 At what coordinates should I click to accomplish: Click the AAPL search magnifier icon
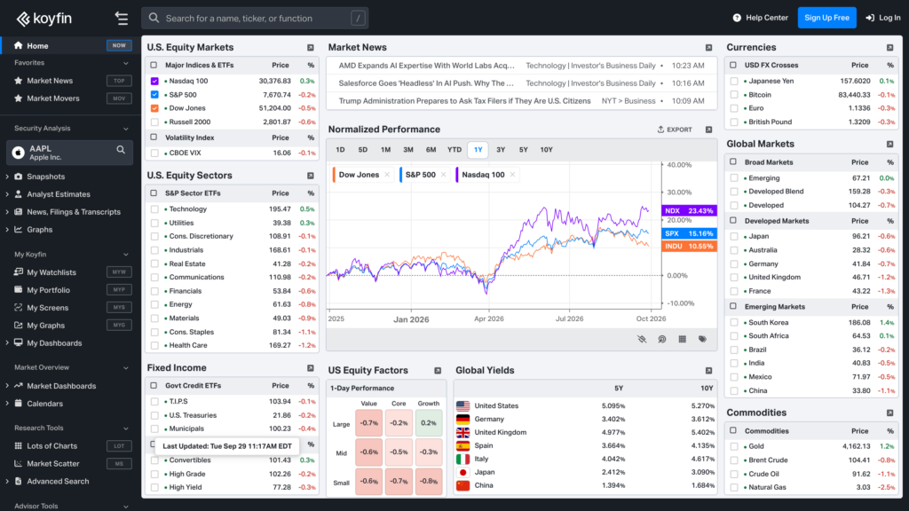pyautogui.click(x=121, y=150)
